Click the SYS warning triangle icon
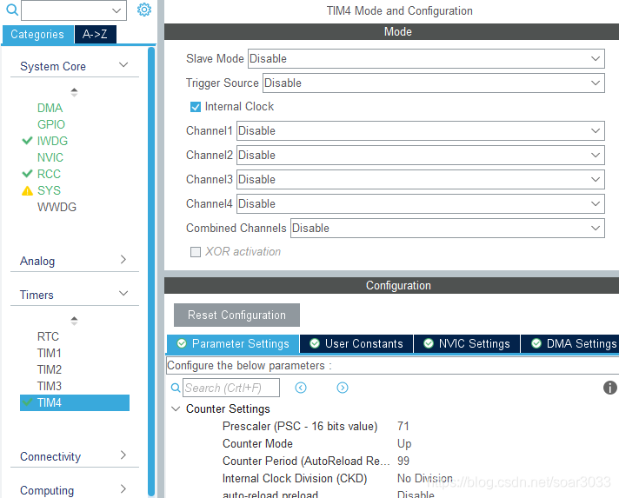 [x=27, y=191]
